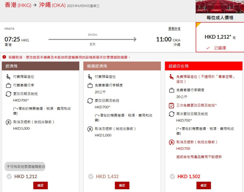This screenshot has width=244, height=192.
Task: Confirm the 精選經濟飛 fare with 確認 button
Action: [x=122, y=185]
